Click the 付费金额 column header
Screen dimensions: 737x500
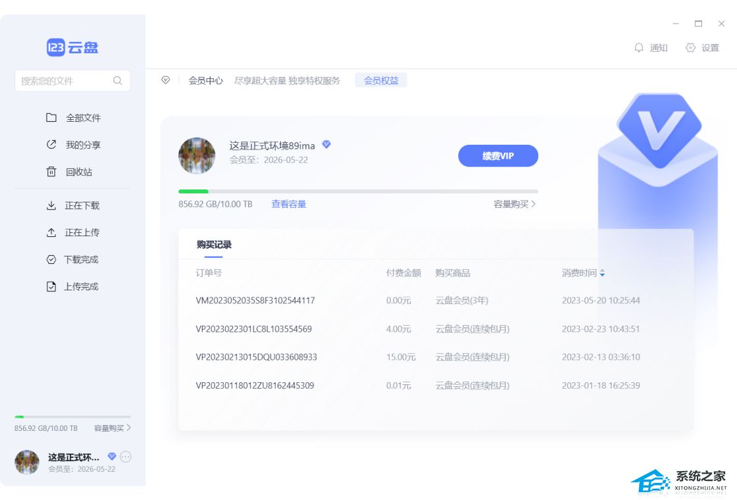point(403,273)
